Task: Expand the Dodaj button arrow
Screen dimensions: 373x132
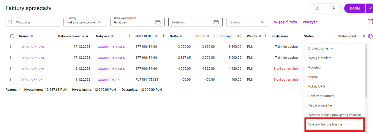Action: (370, 8)
